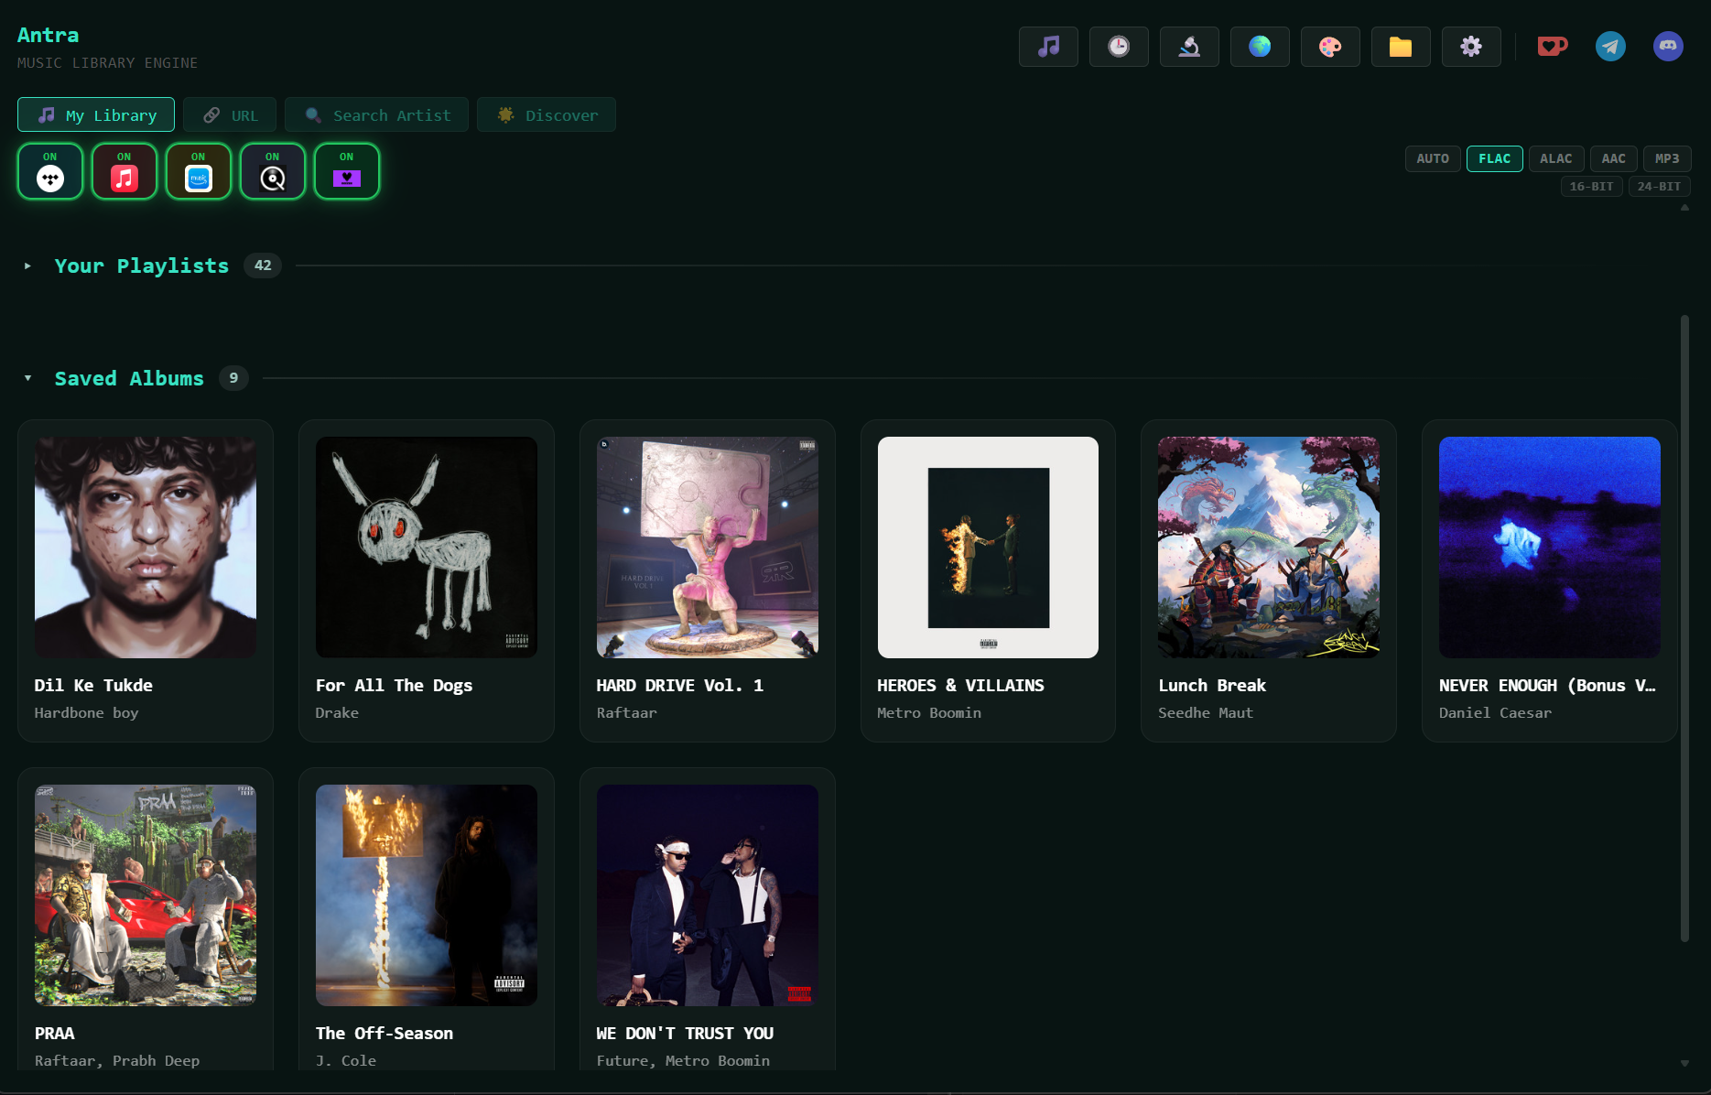Click the scroll down arrow
Image resolution: width=1711 pixels, height=1095 pixels.
click(x=1684, y=1063)
